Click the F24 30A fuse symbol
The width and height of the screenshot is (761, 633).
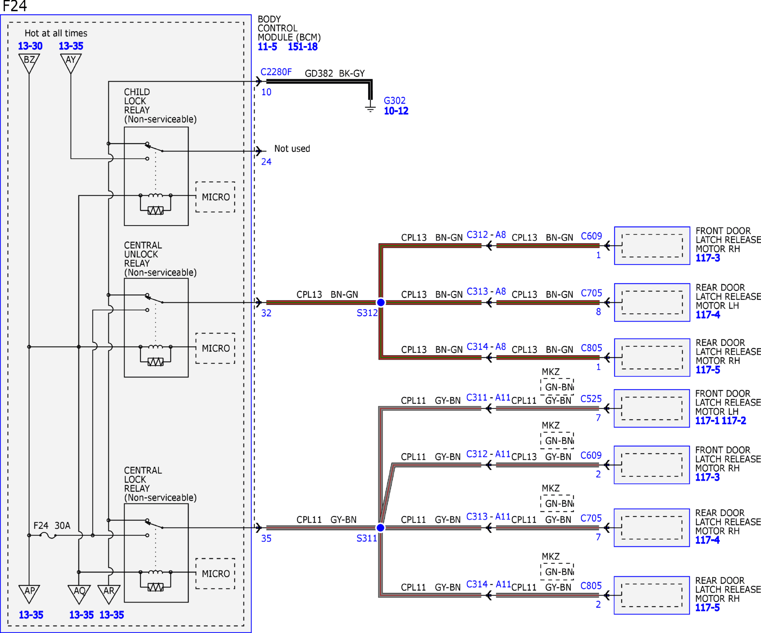[x=48, y=535]
